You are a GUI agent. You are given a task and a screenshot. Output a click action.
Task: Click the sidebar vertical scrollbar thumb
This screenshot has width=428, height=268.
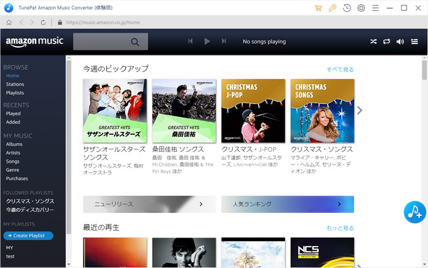pyautogui.click(x=68, y=147)
